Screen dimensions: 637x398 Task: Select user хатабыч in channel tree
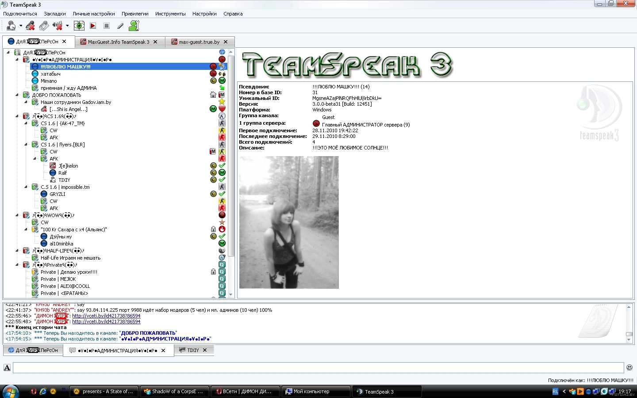(x=50, y=74)
